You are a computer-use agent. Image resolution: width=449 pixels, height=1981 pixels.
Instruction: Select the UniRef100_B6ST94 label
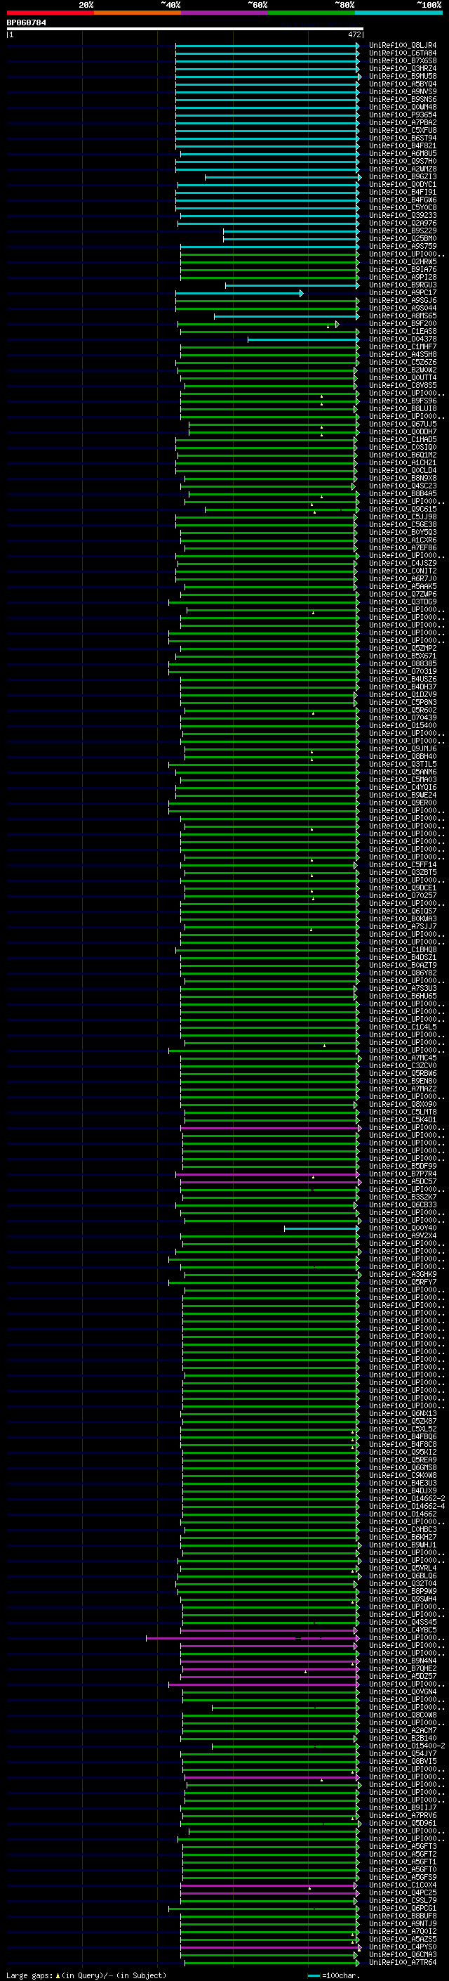(x=402, y=138)
